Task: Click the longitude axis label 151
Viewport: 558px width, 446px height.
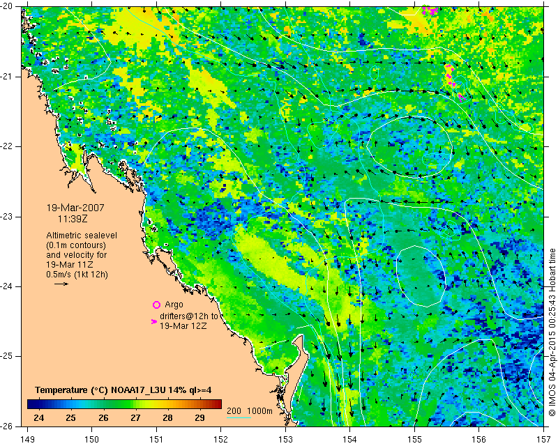Action: point(156,439)
